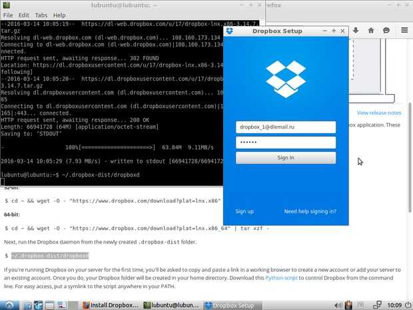Open the Firefox hamburger menu

[x=404, y=30]
